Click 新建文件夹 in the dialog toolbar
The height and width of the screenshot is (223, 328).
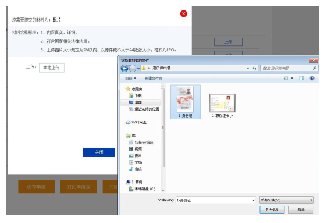(x=154, y=78)
